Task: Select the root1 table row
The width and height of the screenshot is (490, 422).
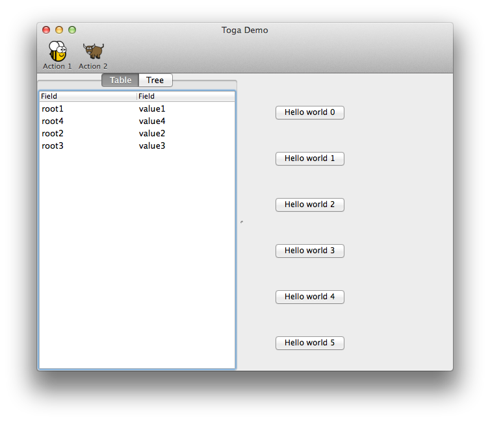Action: coord(53,109)
